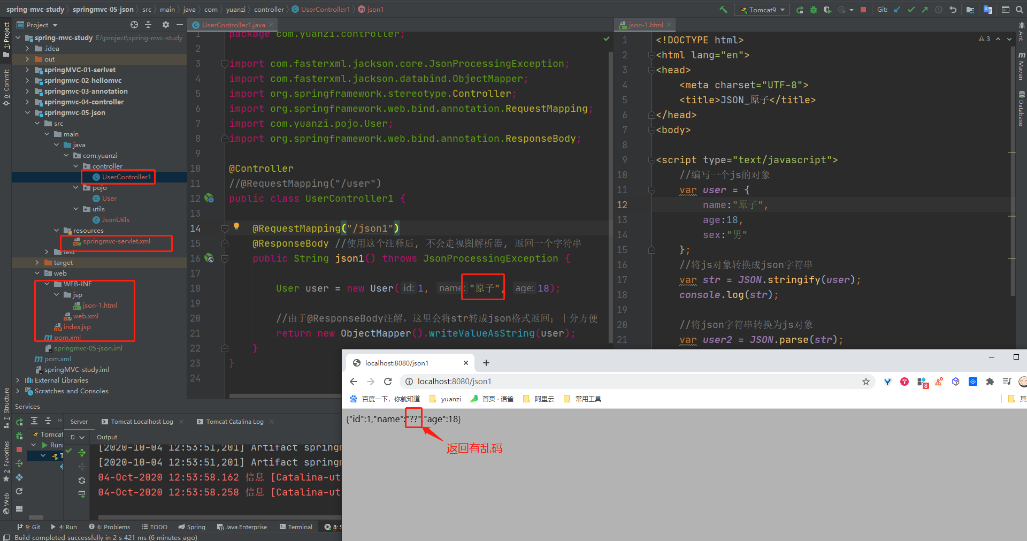Toggle the Maven side tool window button
This screenshot has width=1027, height=541.
(x=1021, y=66)
